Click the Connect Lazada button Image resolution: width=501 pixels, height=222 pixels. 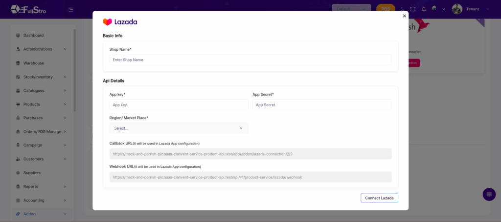click(x=379, y=198)
